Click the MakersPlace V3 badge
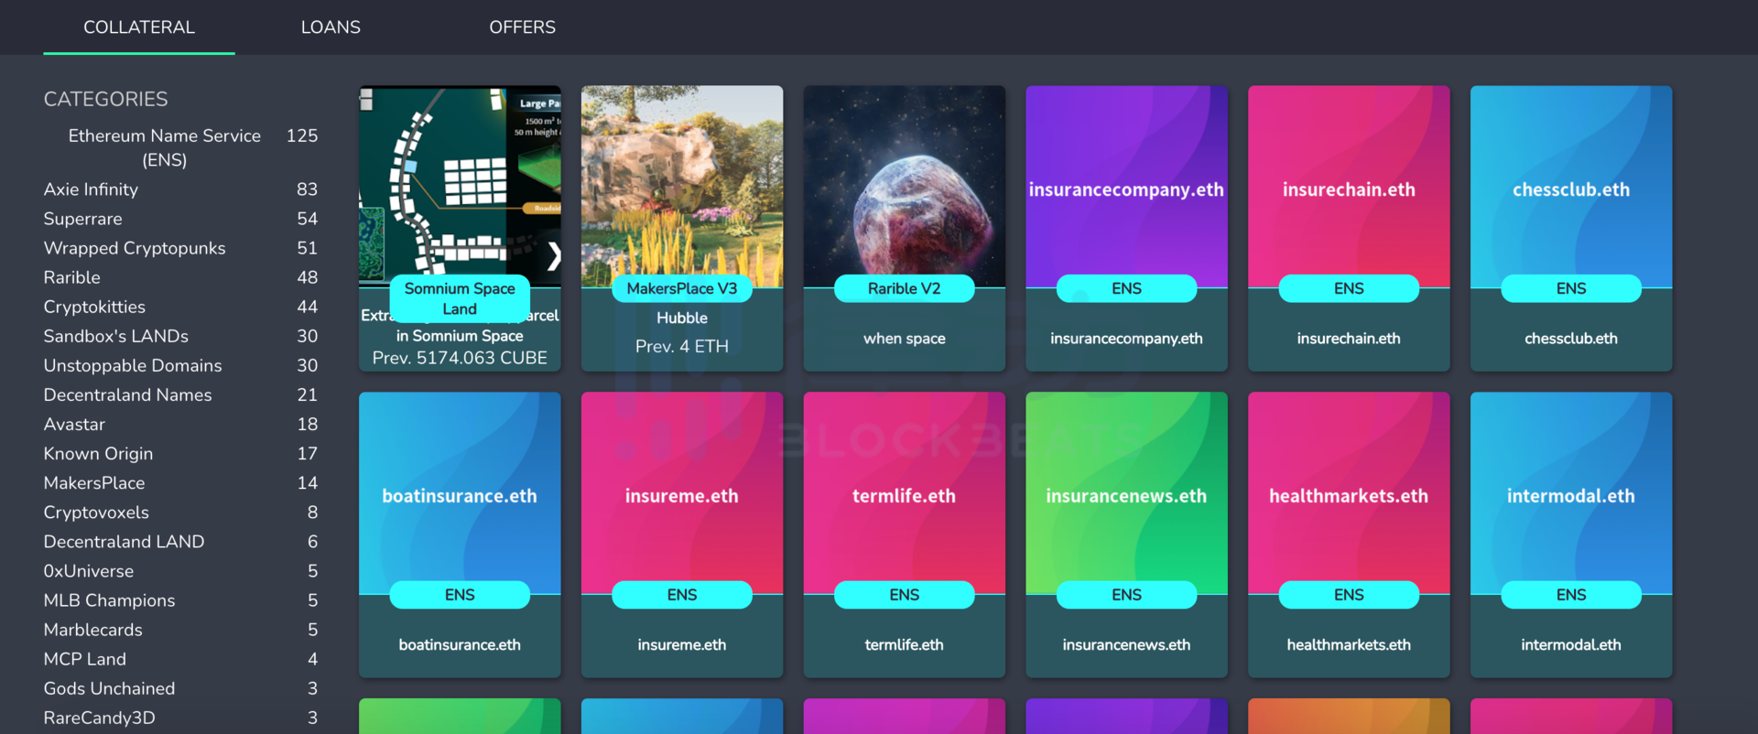The width and height of the screenshot is (1758, 734). (682, 288)
